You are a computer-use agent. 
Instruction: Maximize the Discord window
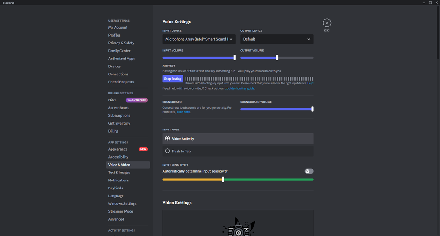430,3
